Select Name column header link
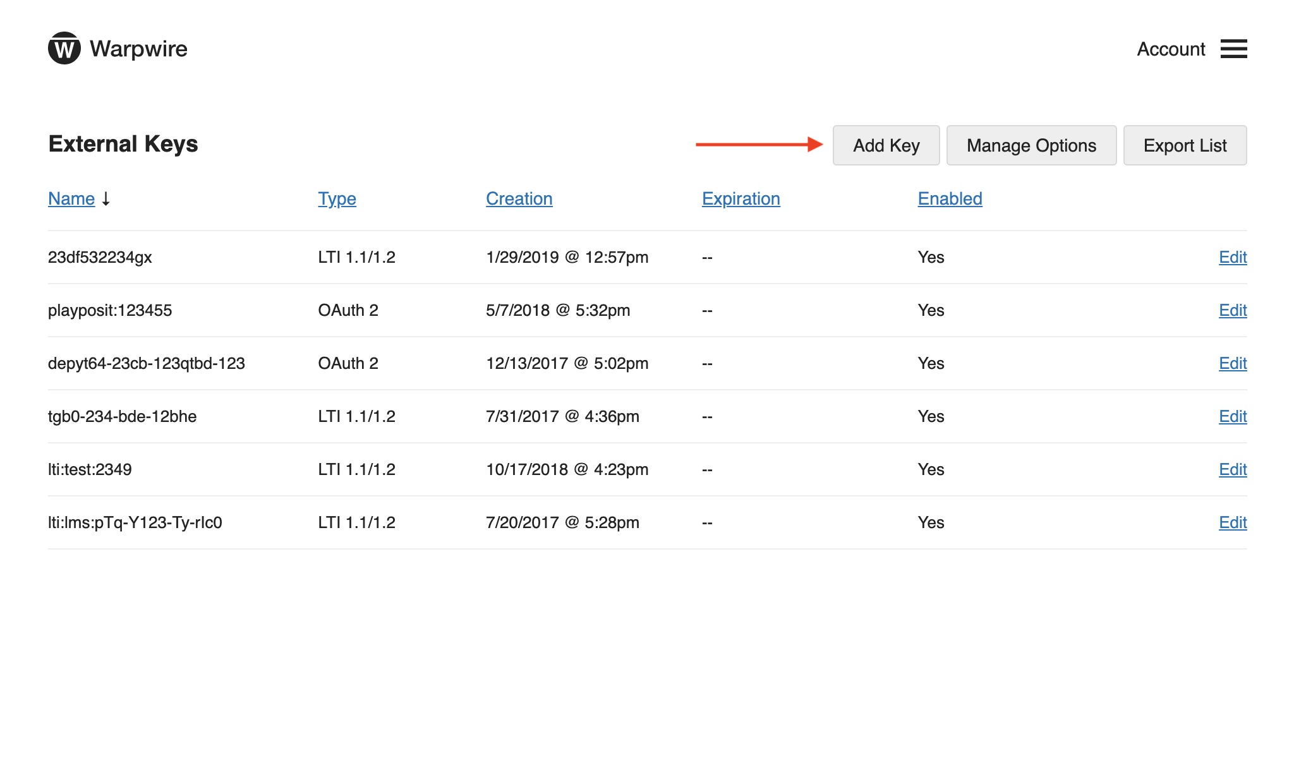Screen dimensions: 1294x758 (x=71, y=198)
